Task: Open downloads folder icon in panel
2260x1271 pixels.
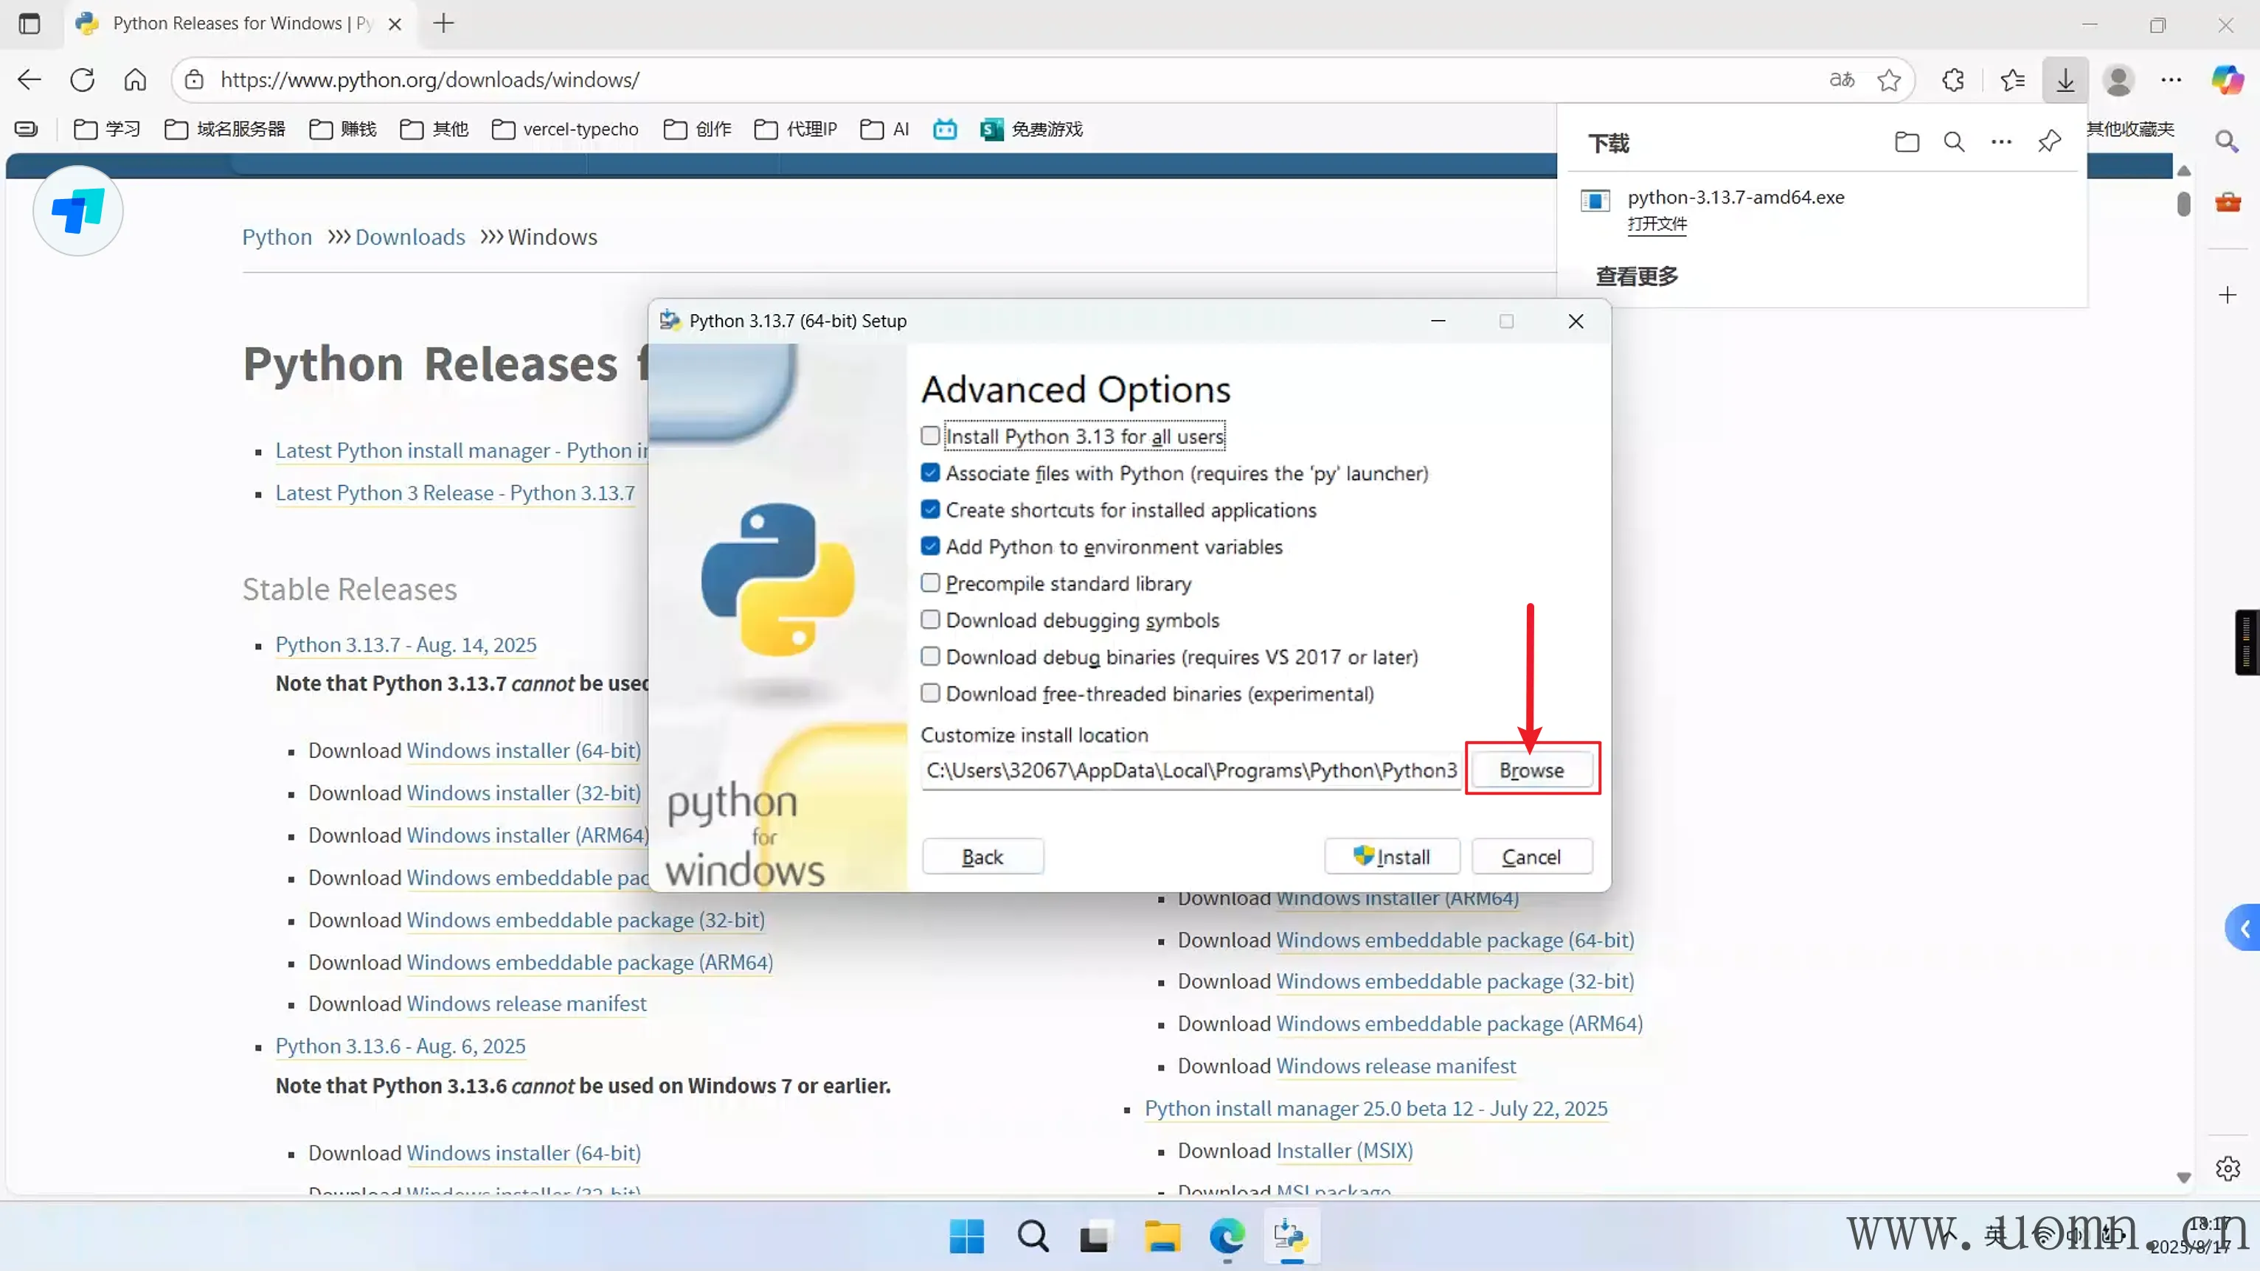Action: point(1907,142)
